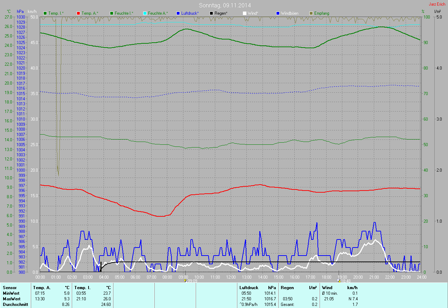
Task: Click the Durchschnitt row label
Action: [14, 305]
